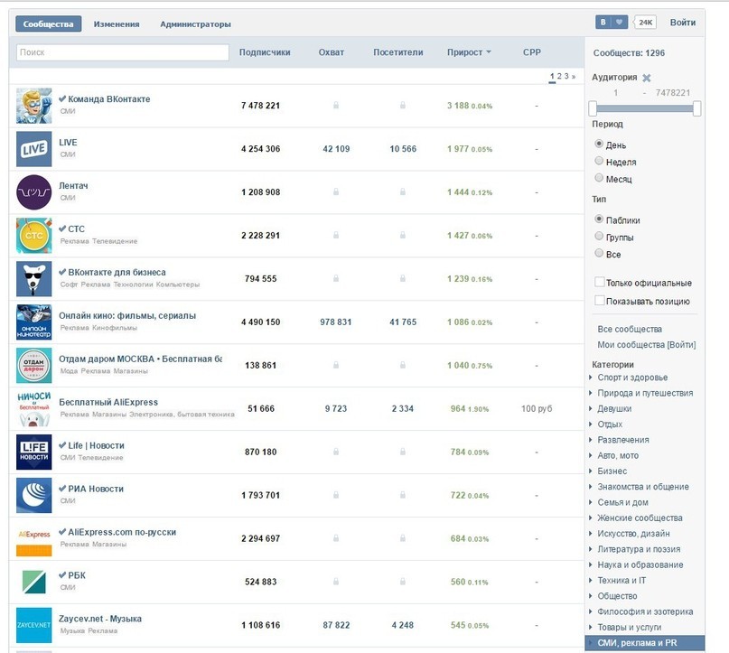Click the Бесплатный AliExpress avatar
Screen dimensions: 729x653
point(34,408)
